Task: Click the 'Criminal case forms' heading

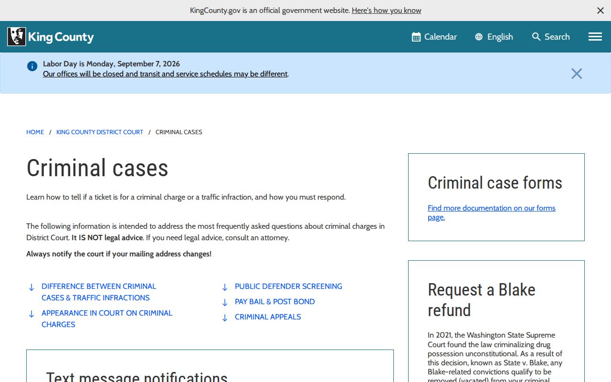Action: 495,183
